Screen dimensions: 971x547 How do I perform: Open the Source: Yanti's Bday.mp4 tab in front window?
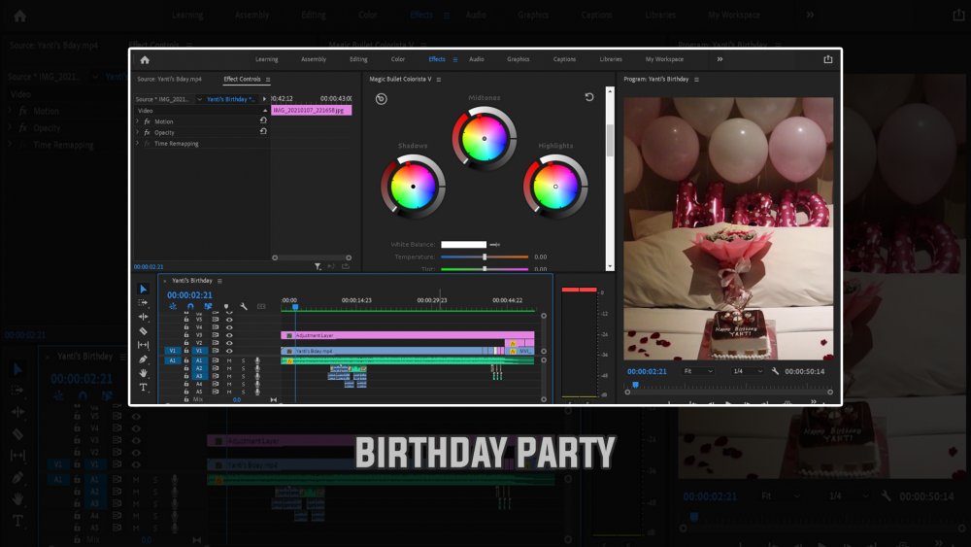tap(169, 80)
